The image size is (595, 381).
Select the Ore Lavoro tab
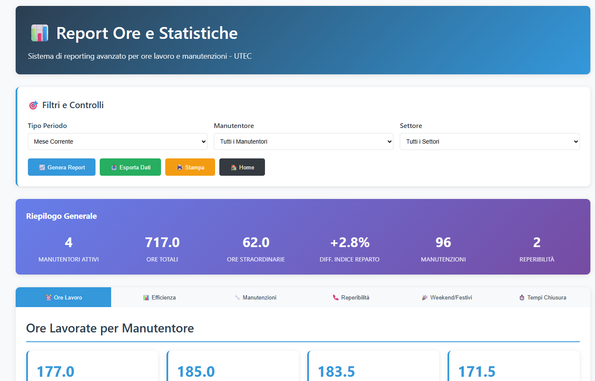(x=63, y=298)
